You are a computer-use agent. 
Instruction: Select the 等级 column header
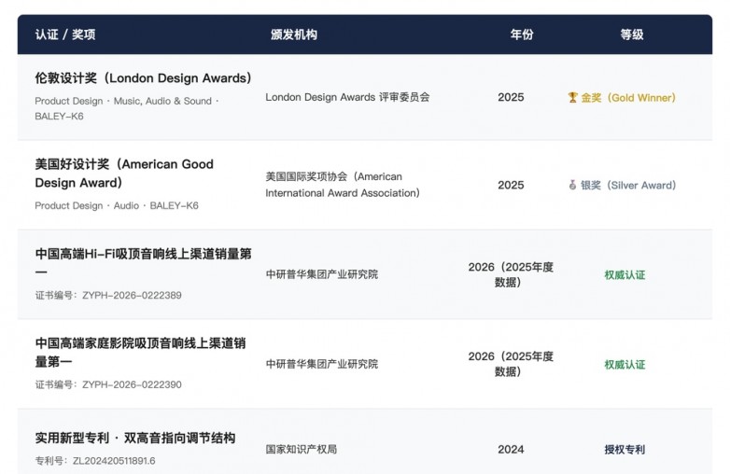pos(632,35)
